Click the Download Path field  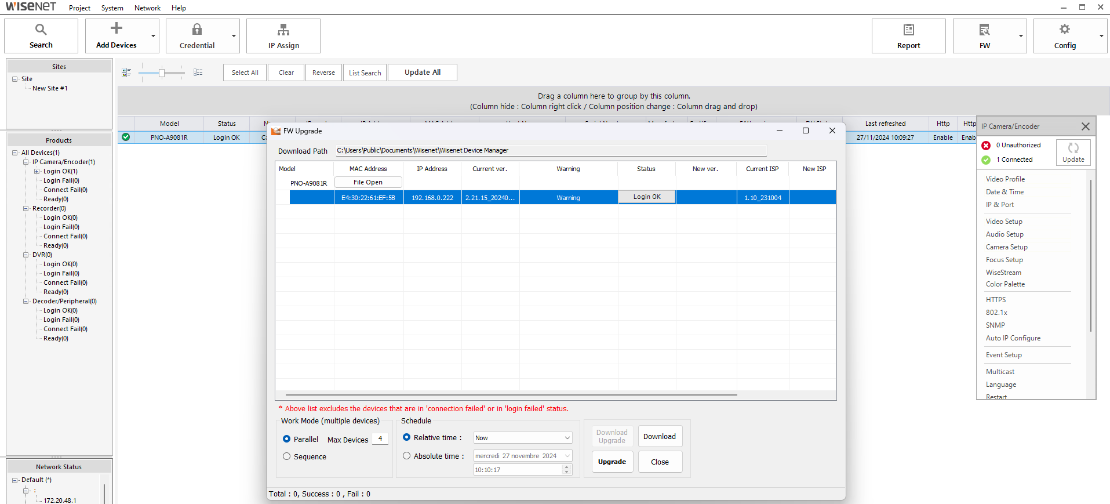click(551, 151)
